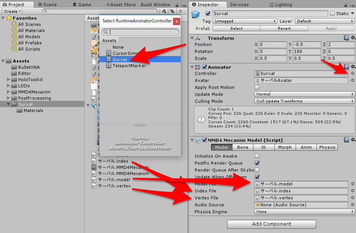Switch to the Lighting tab
Viewport: 356px width, 233px height.
(x=281, y=5)
